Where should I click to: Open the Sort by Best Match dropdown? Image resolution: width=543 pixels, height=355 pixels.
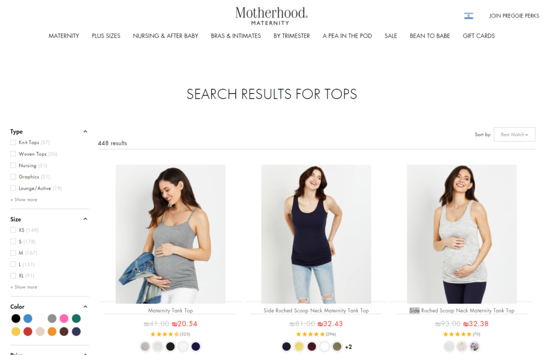click(x=514, y=134)
